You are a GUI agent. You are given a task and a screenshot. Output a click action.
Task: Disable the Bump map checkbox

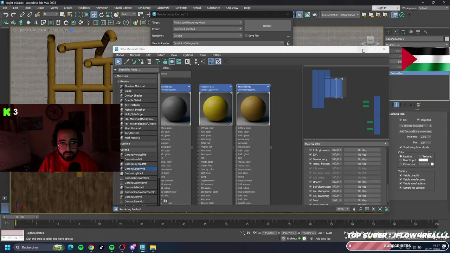click(310, 200)
